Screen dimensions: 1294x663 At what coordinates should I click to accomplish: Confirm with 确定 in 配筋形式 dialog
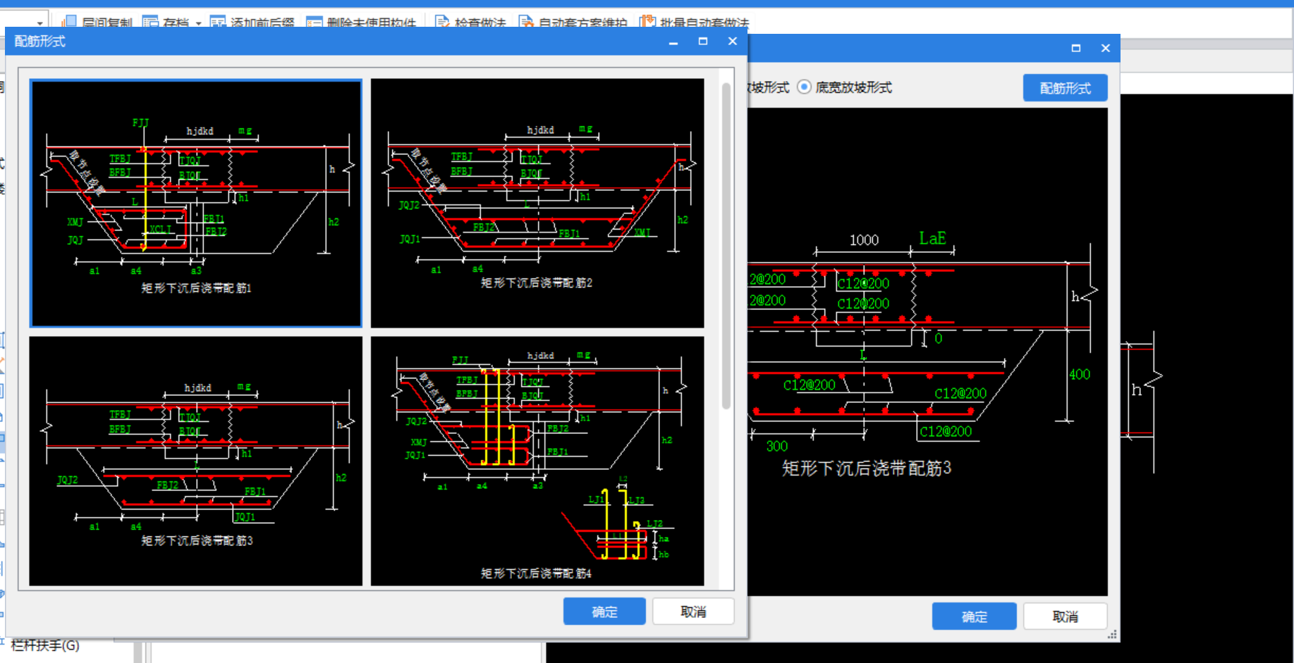pos(604,612)
